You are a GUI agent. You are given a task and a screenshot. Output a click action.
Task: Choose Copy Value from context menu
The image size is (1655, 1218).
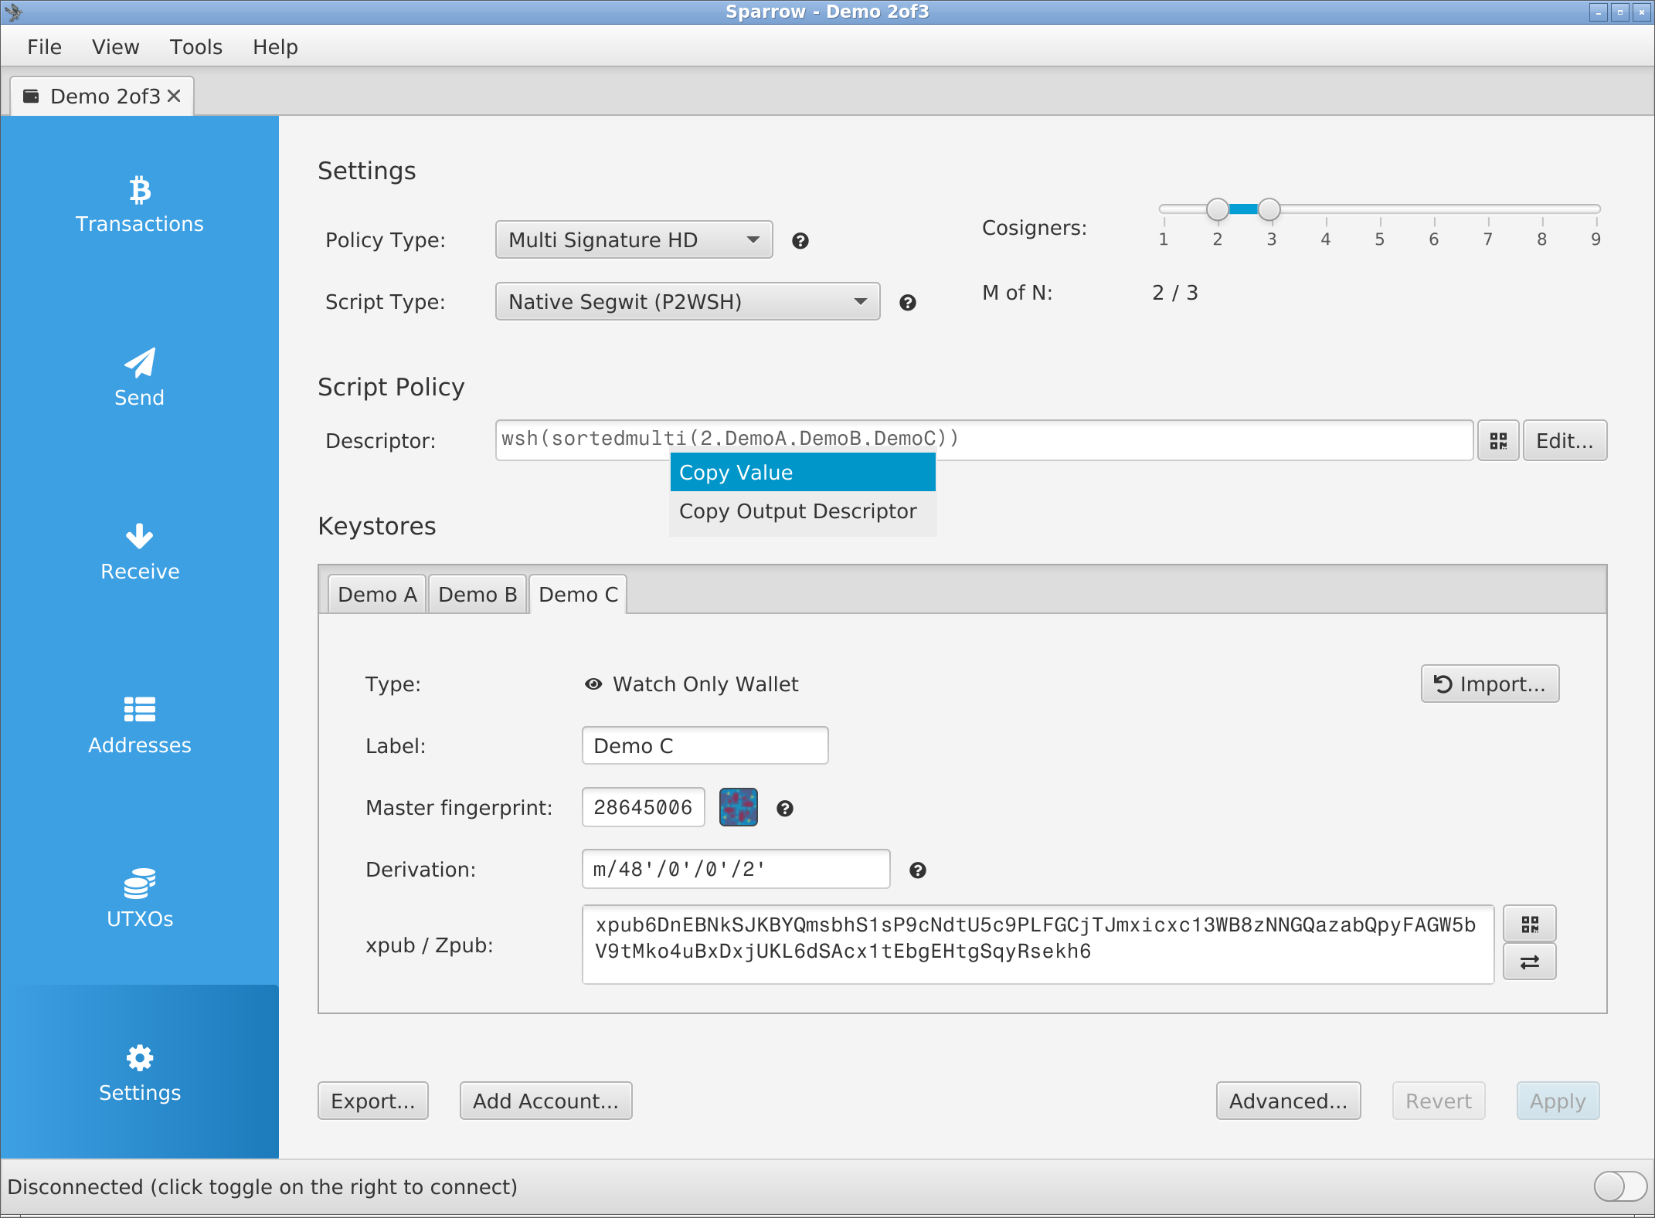click(803, 473)
